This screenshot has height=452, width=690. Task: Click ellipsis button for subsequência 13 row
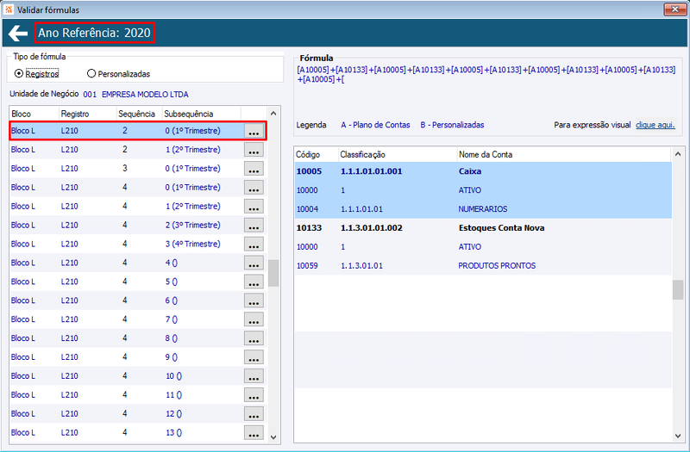point(254,433)
